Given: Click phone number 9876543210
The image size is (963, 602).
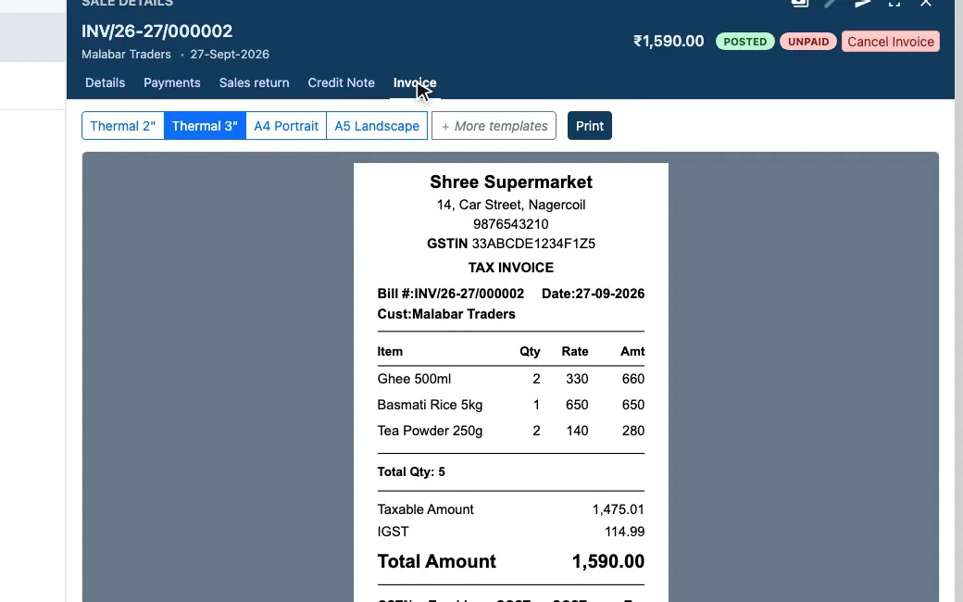Looking at the screenshot, I should point(511,224).
